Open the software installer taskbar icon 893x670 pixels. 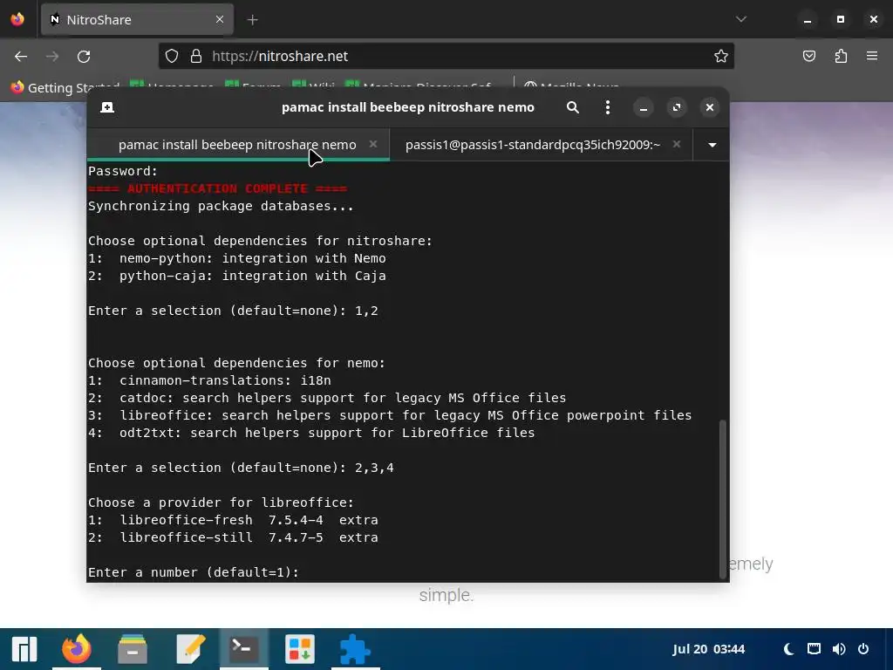[x=300, y=649]
